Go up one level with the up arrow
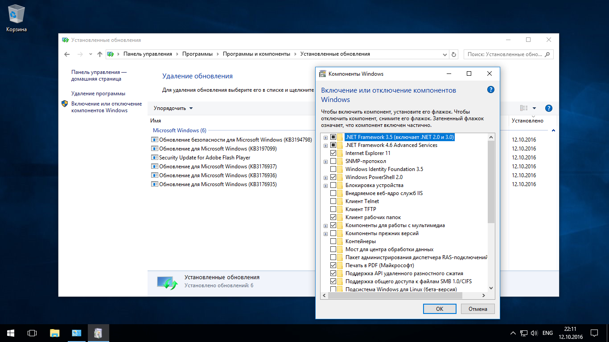609x342 pixels. (99, 54)
